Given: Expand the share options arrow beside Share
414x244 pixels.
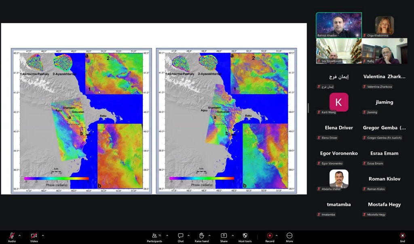Looking at the screenshot, I should pyautogui.click(x=232, y=236).
